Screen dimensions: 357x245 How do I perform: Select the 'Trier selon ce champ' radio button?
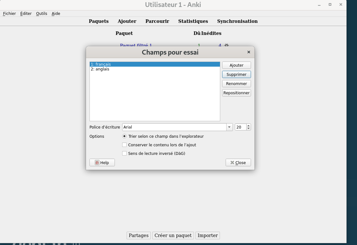coord(124,136)
